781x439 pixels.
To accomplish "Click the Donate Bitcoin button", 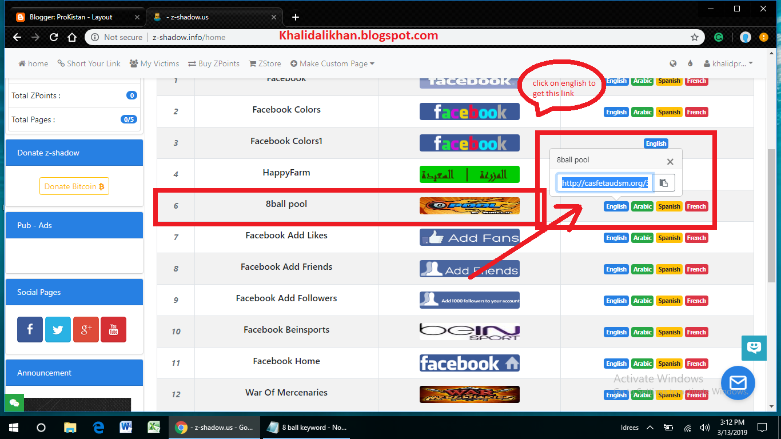I will [x=74, y=186].
